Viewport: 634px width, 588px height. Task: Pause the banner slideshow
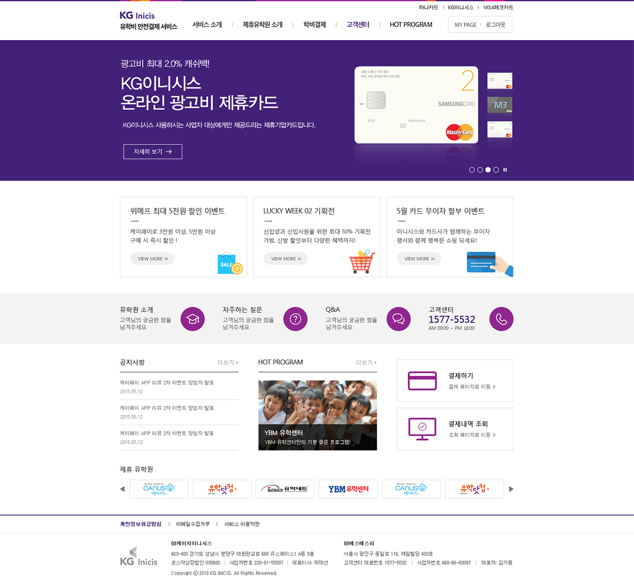(505, 170)
